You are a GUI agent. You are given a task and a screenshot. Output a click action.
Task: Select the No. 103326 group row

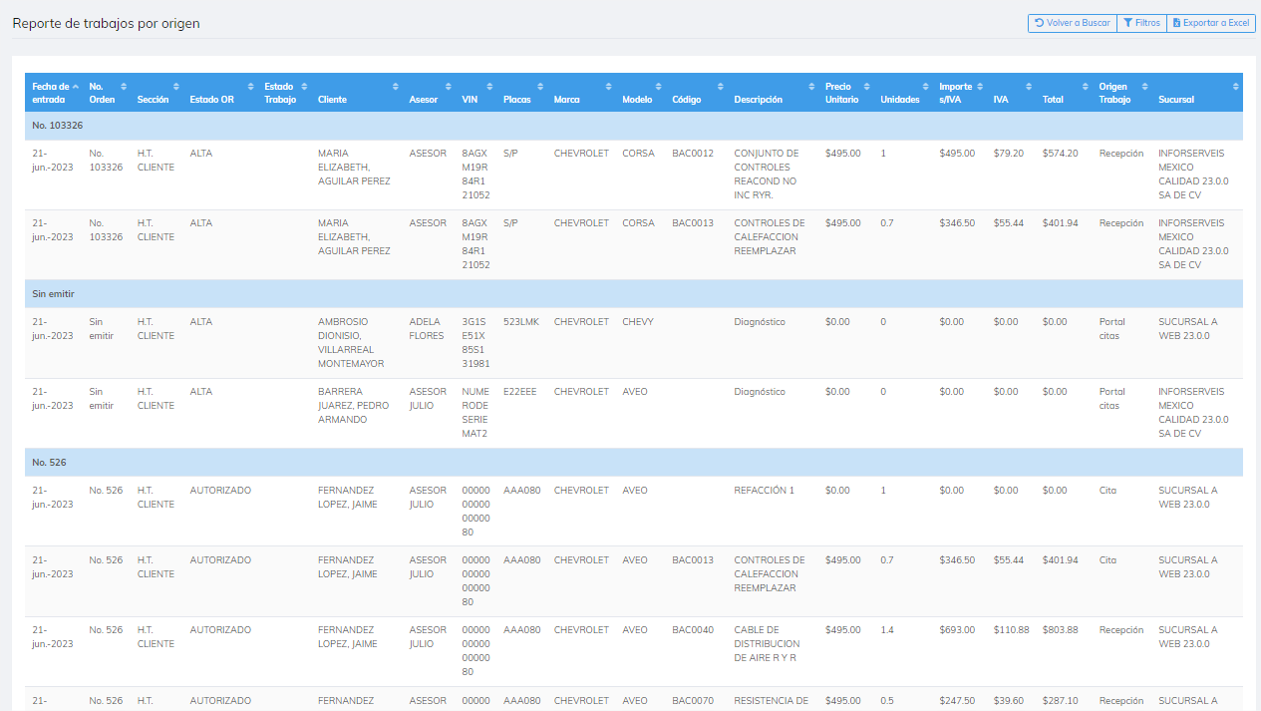[x=634, y=126]
